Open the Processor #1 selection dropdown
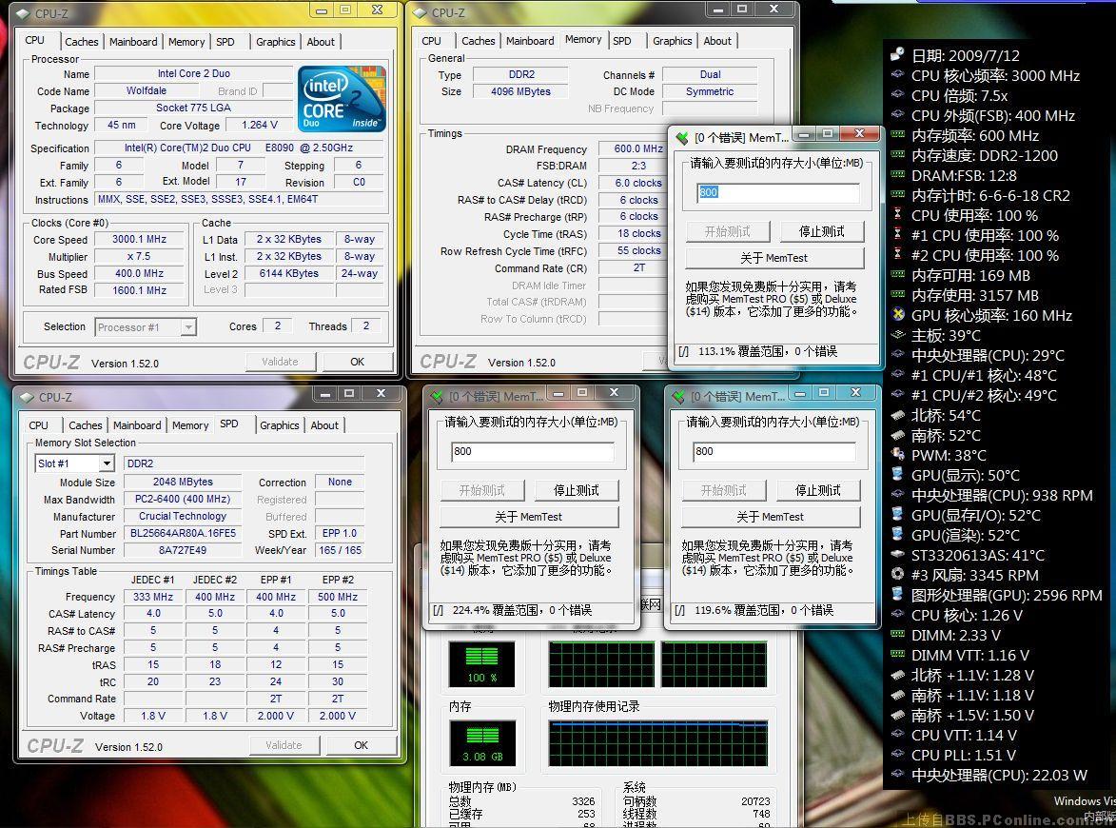This screenshot has height=828, width=1116. click(187, 327)
